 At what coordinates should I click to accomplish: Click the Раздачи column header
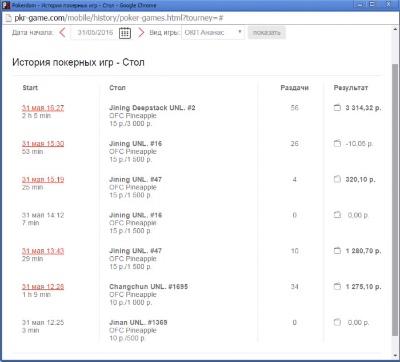[294, 87]
